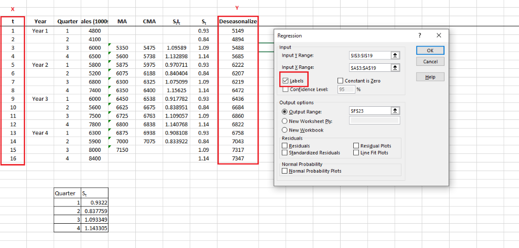This screenshot has height=248, width=519.
Task: Click the Input X Range collapse-dialog icon
Action: 395,67
